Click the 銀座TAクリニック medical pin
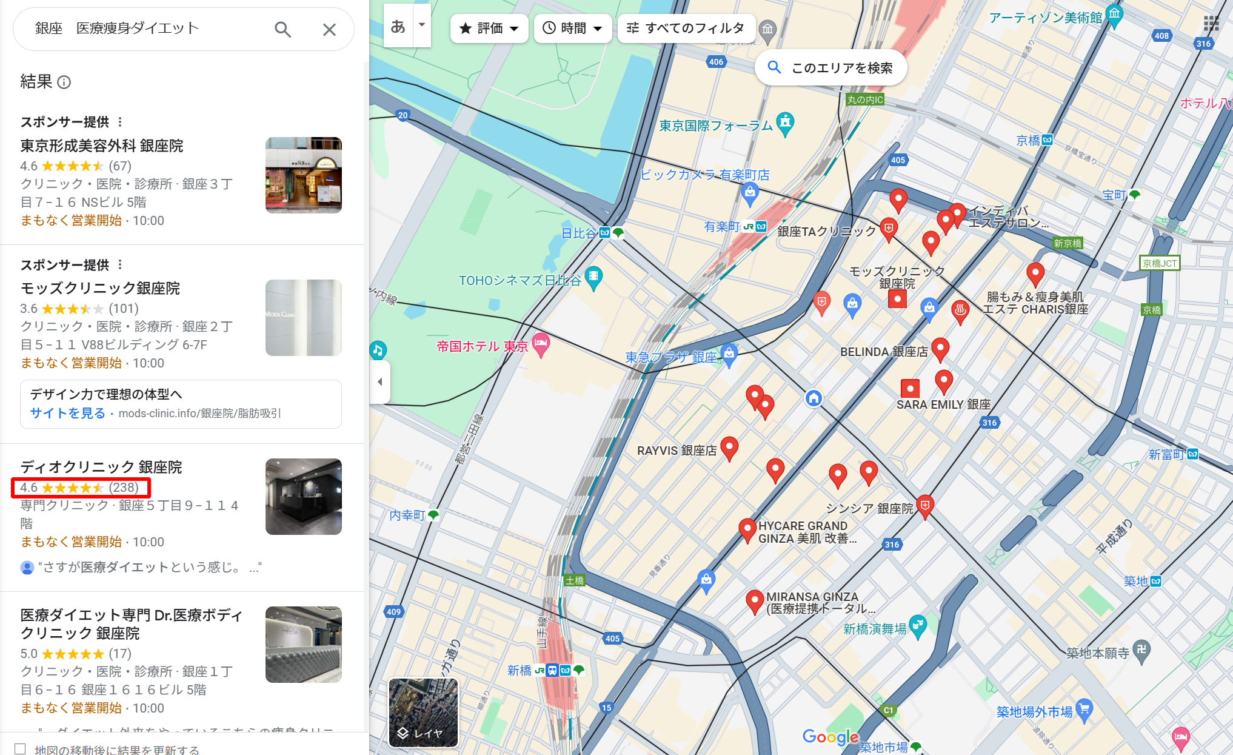1233x755 pixels. pos(889,230)
